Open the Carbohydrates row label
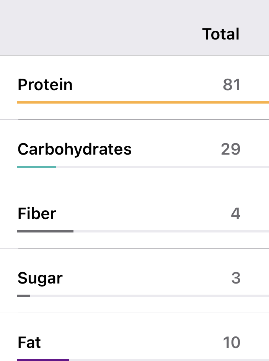The width and height of the screenshot is (269, 361). (x=75, y=149)
